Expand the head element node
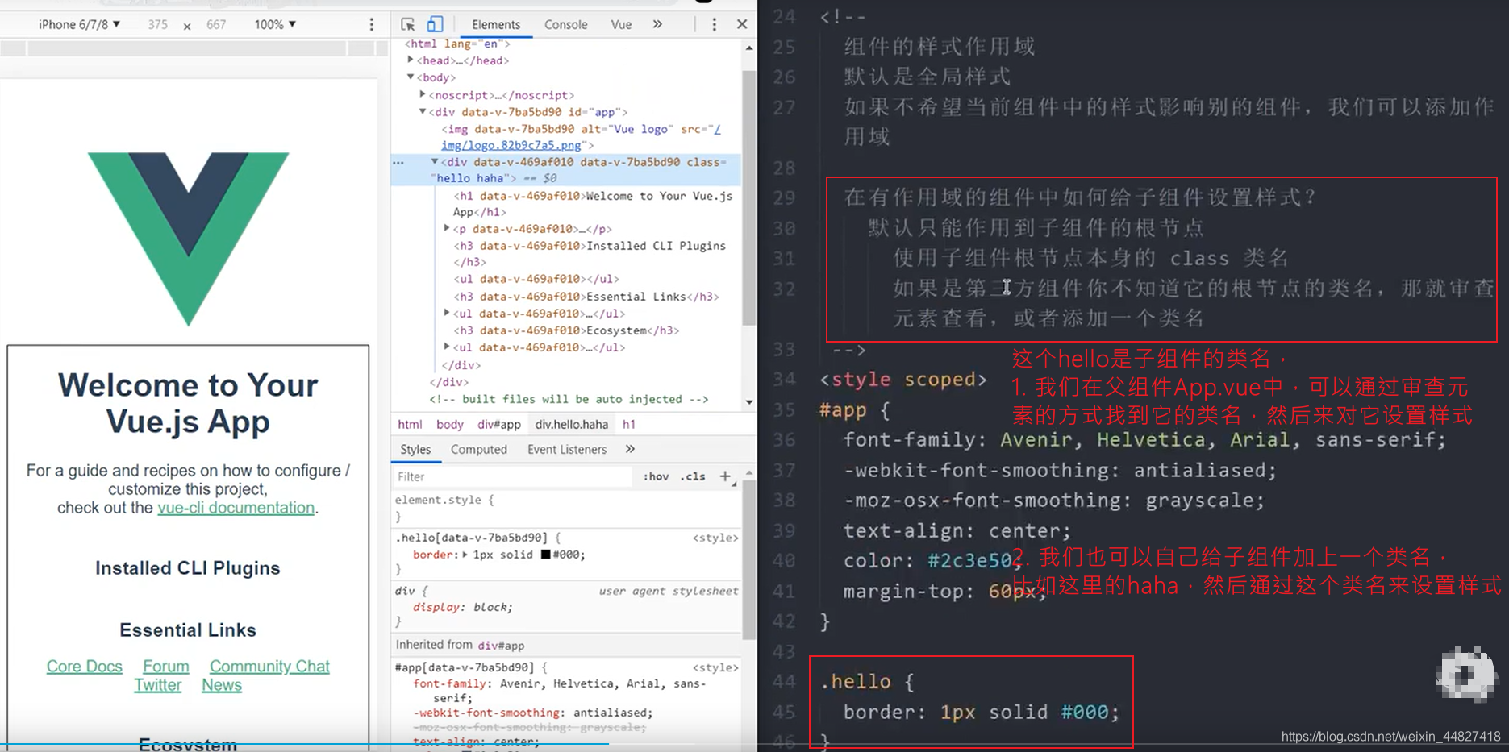The height and width of the screenshot is (752, 1509). coord(411,60)
